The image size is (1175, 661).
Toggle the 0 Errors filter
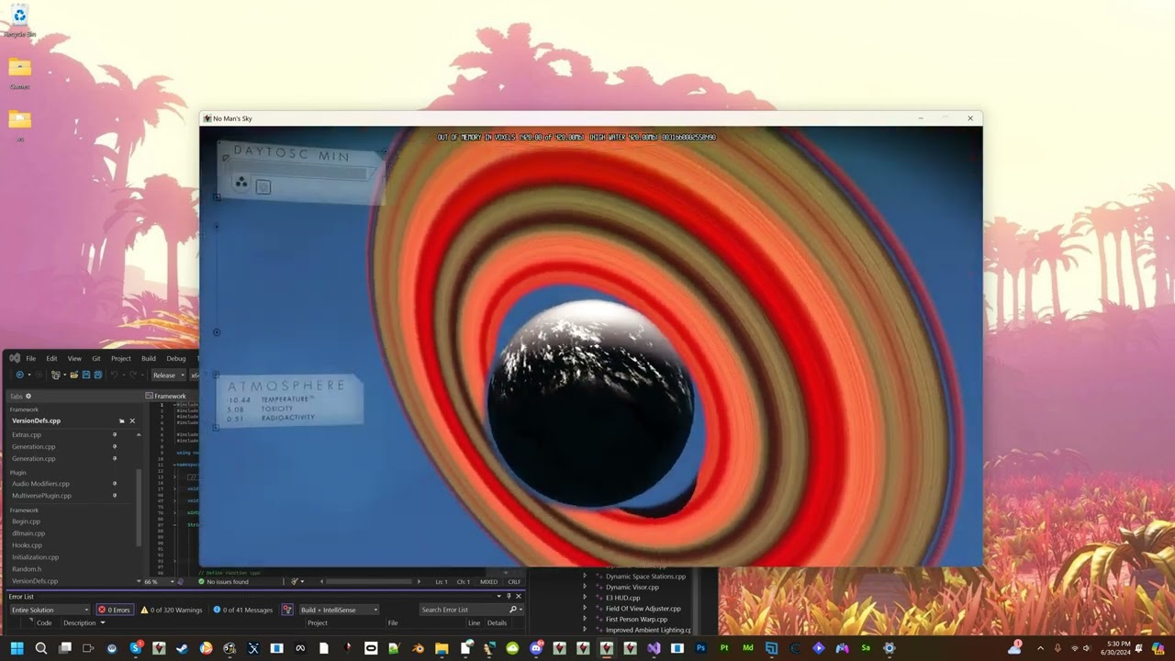tap(115, 610)
